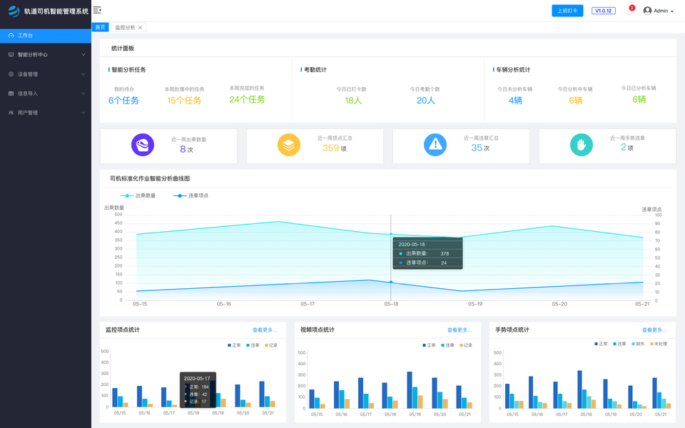685x428 pixels.
Task: Click 05-18 data point on 出乘数量 line
Action: pyautogui.click(x=391, y=234)
